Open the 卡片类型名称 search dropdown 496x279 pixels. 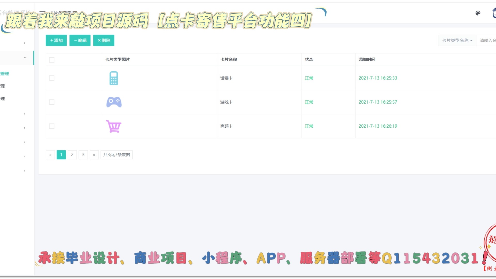click(457, 41)
